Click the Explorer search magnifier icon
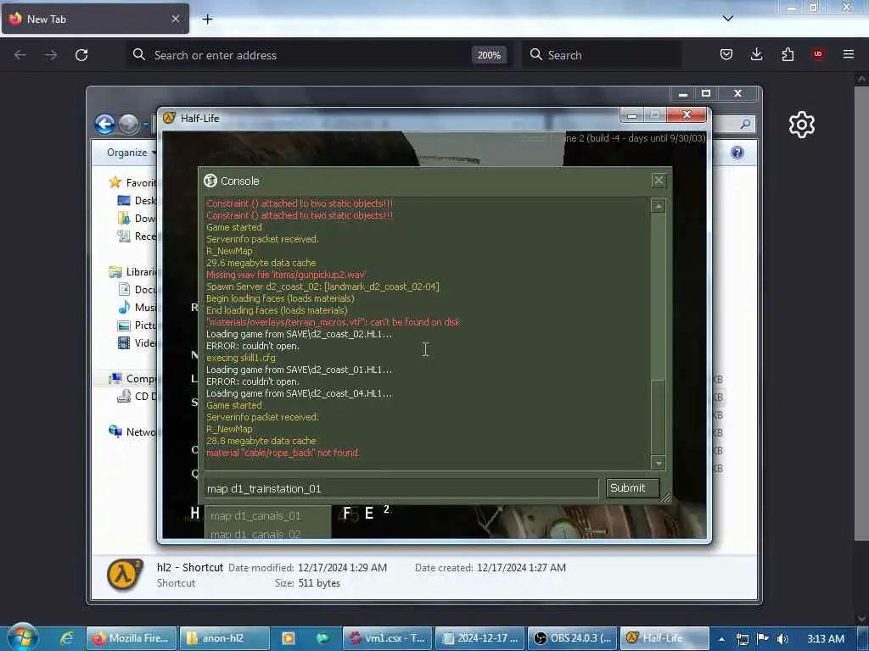Viewport: 869px width, 651px height. click(x=745, y=124)
